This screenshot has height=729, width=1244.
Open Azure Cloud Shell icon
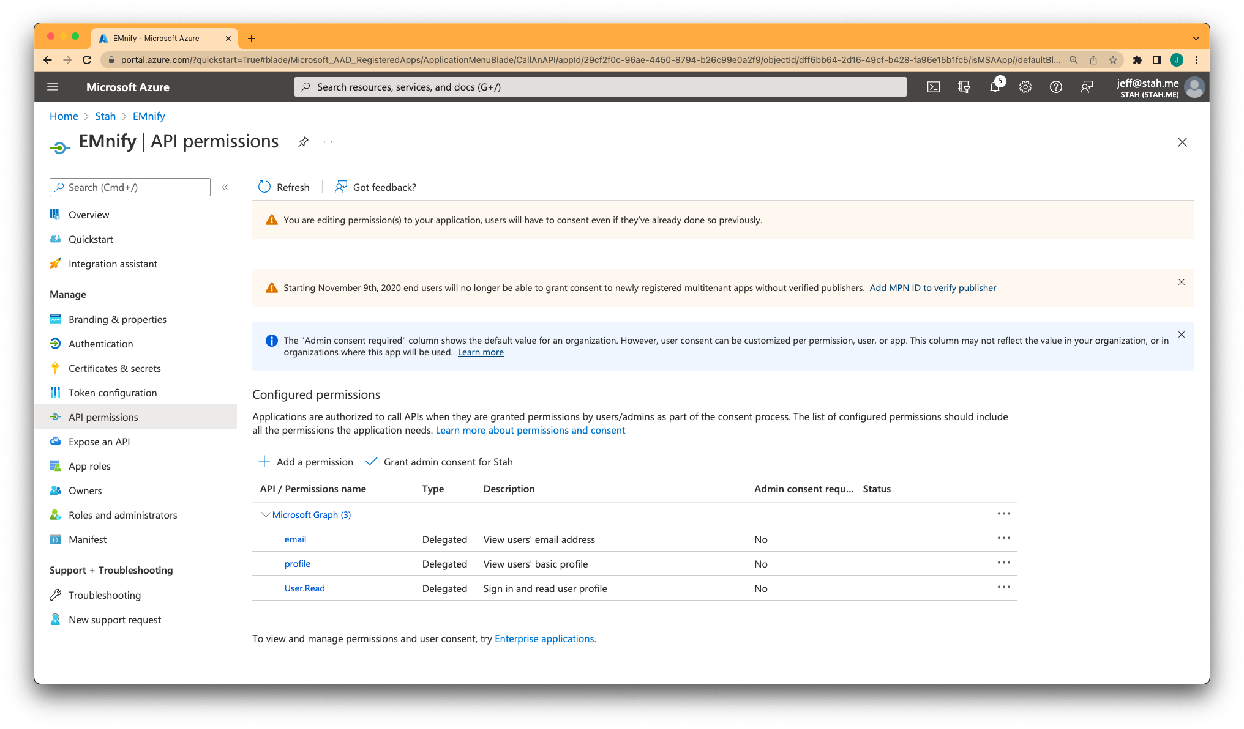933,87
